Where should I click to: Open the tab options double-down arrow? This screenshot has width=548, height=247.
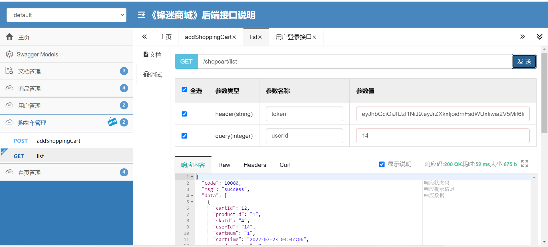coord(539,37)
